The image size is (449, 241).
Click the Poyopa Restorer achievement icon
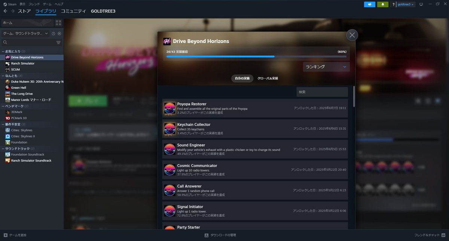(x=170, y=108)
